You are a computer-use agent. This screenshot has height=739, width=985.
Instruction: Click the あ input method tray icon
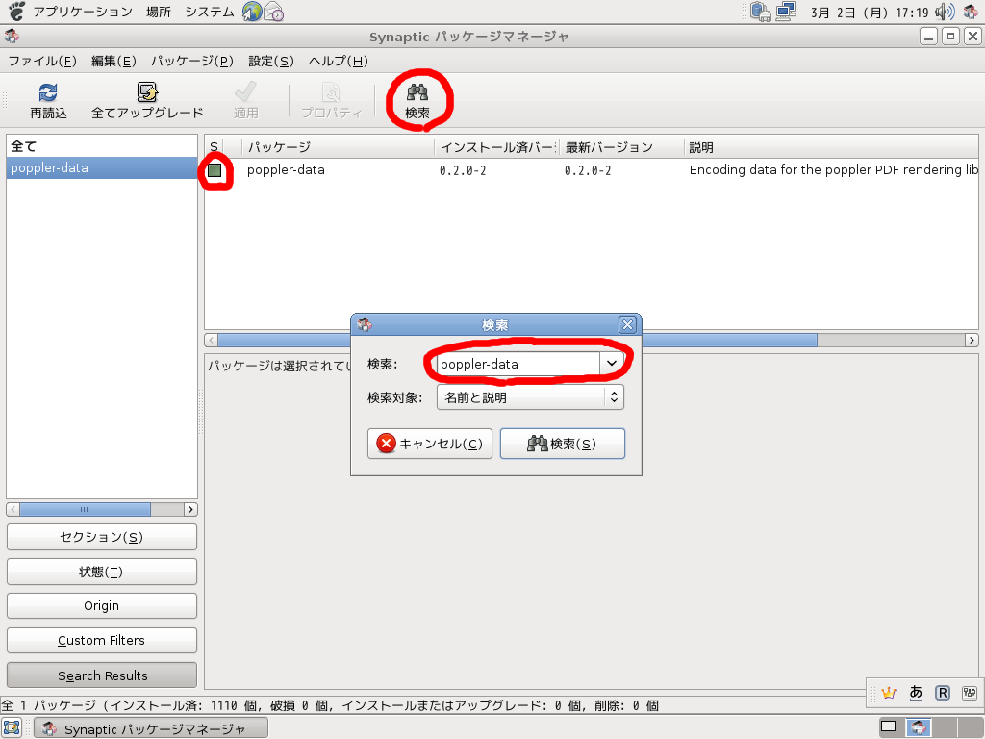pos(914,692)
